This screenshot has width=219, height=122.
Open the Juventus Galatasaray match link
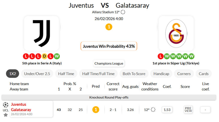tap(21, 107)
